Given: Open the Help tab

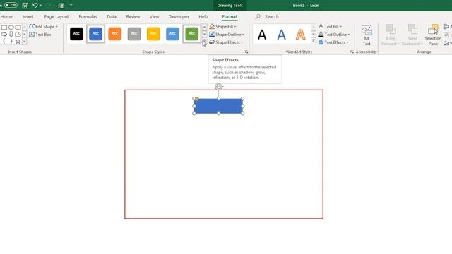Looking at the screenshot, I should coord(203,17).
